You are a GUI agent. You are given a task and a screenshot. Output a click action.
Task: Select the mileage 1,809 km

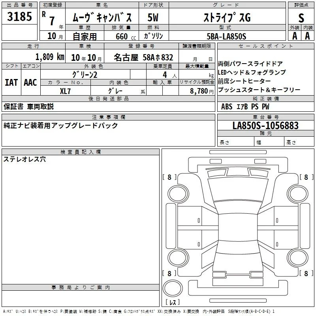[x=50, y=56]
